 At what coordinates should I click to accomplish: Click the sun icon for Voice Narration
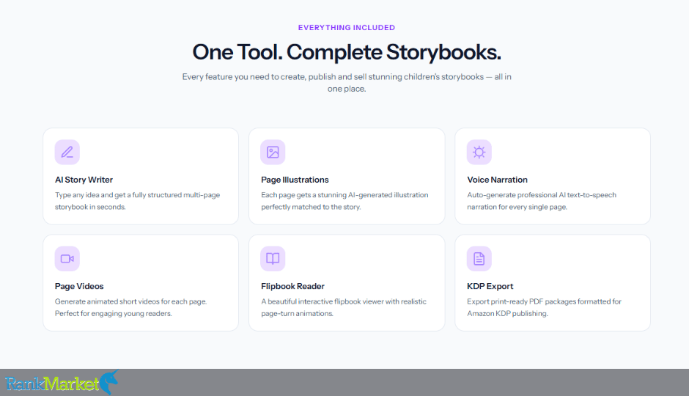[x=479, y=152]
